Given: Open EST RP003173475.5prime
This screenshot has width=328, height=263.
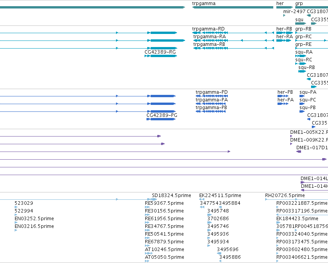Looking at the screenshot, I should pos(302,242).
